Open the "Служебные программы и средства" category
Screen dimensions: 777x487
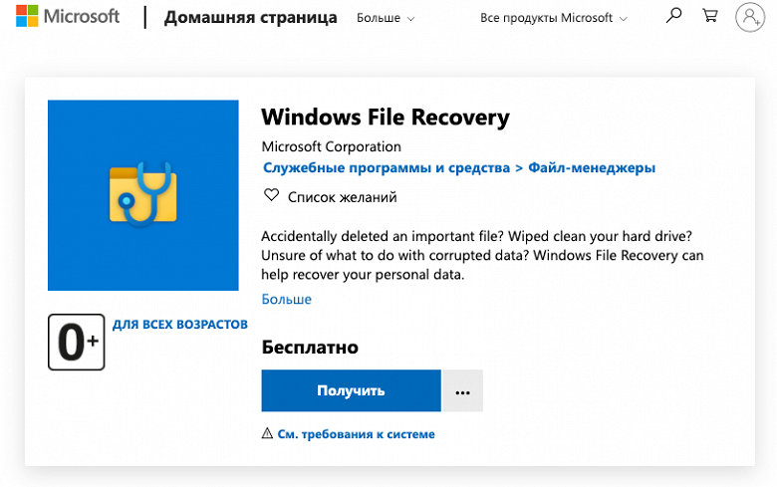click(386, 168)
